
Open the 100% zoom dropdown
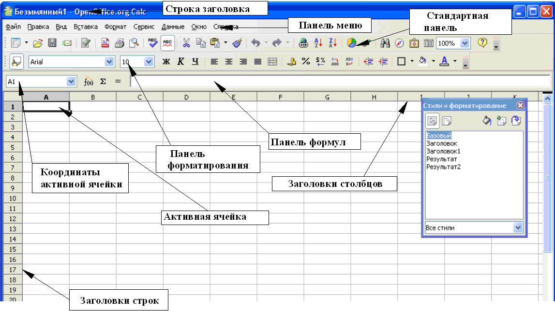coord(465,43)
